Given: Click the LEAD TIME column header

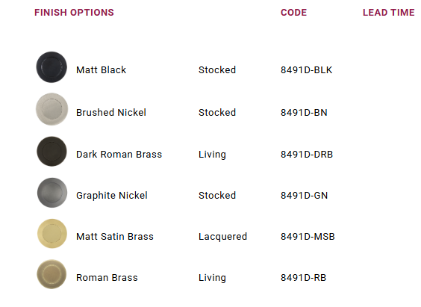Looking at the screenshot, I should coord(388,13).
